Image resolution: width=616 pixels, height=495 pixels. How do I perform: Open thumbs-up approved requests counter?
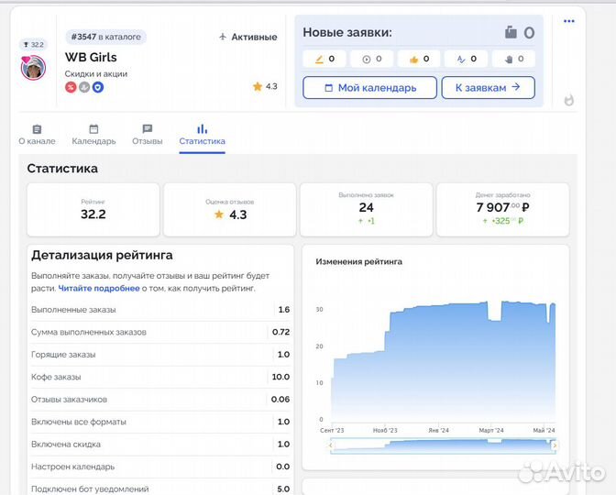pyautogui.click(x=419, y=59)
